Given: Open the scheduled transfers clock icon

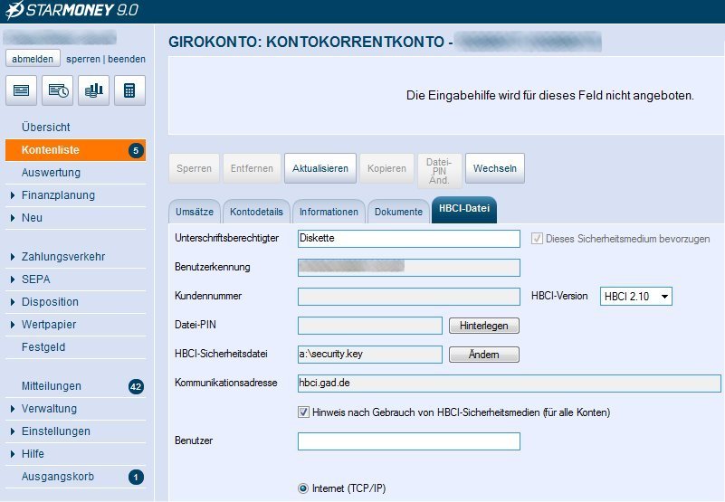Looking at the screenshot, I should 57,90.
